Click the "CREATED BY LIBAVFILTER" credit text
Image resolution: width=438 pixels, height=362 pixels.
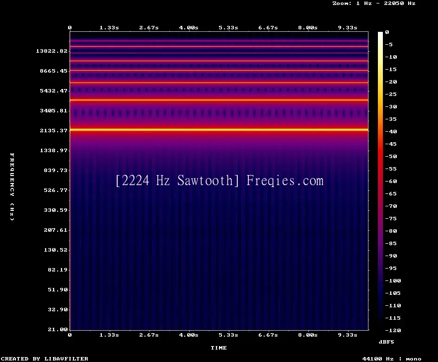coord(44,359)
